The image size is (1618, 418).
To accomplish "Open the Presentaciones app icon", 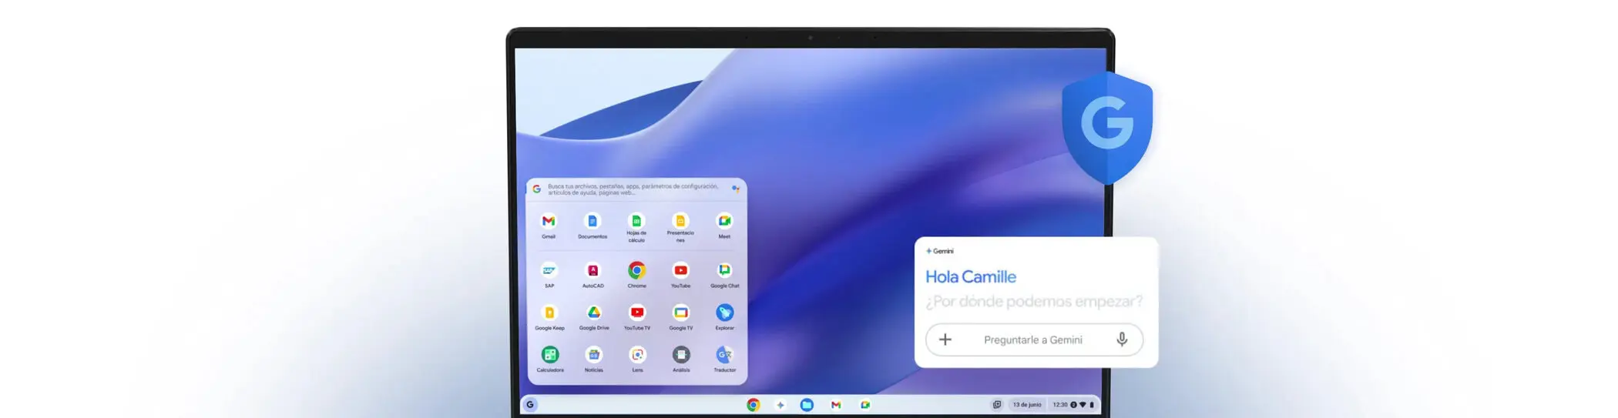I will click(x=680, y=221).
